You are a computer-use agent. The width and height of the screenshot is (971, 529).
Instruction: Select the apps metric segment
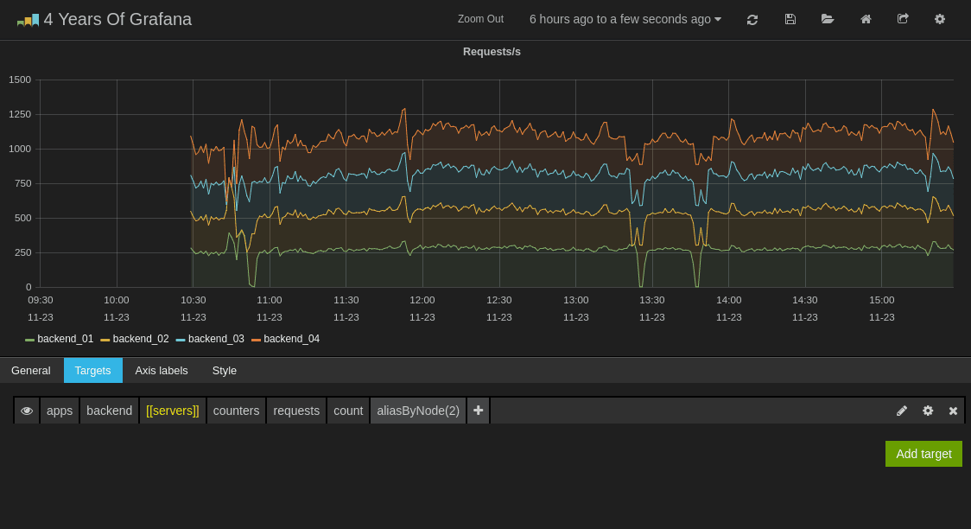[60, 411]
